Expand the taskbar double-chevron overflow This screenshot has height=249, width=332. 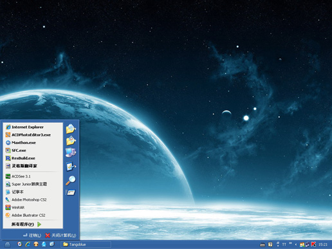290,243
